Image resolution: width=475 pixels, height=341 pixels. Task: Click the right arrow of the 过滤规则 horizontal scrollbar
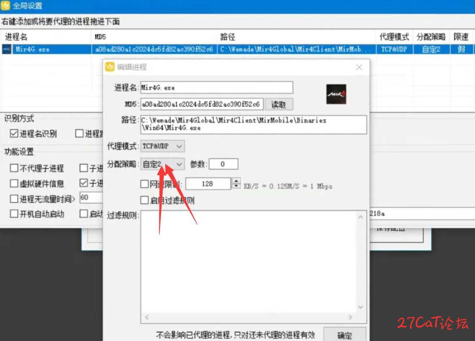pos(350,317)
